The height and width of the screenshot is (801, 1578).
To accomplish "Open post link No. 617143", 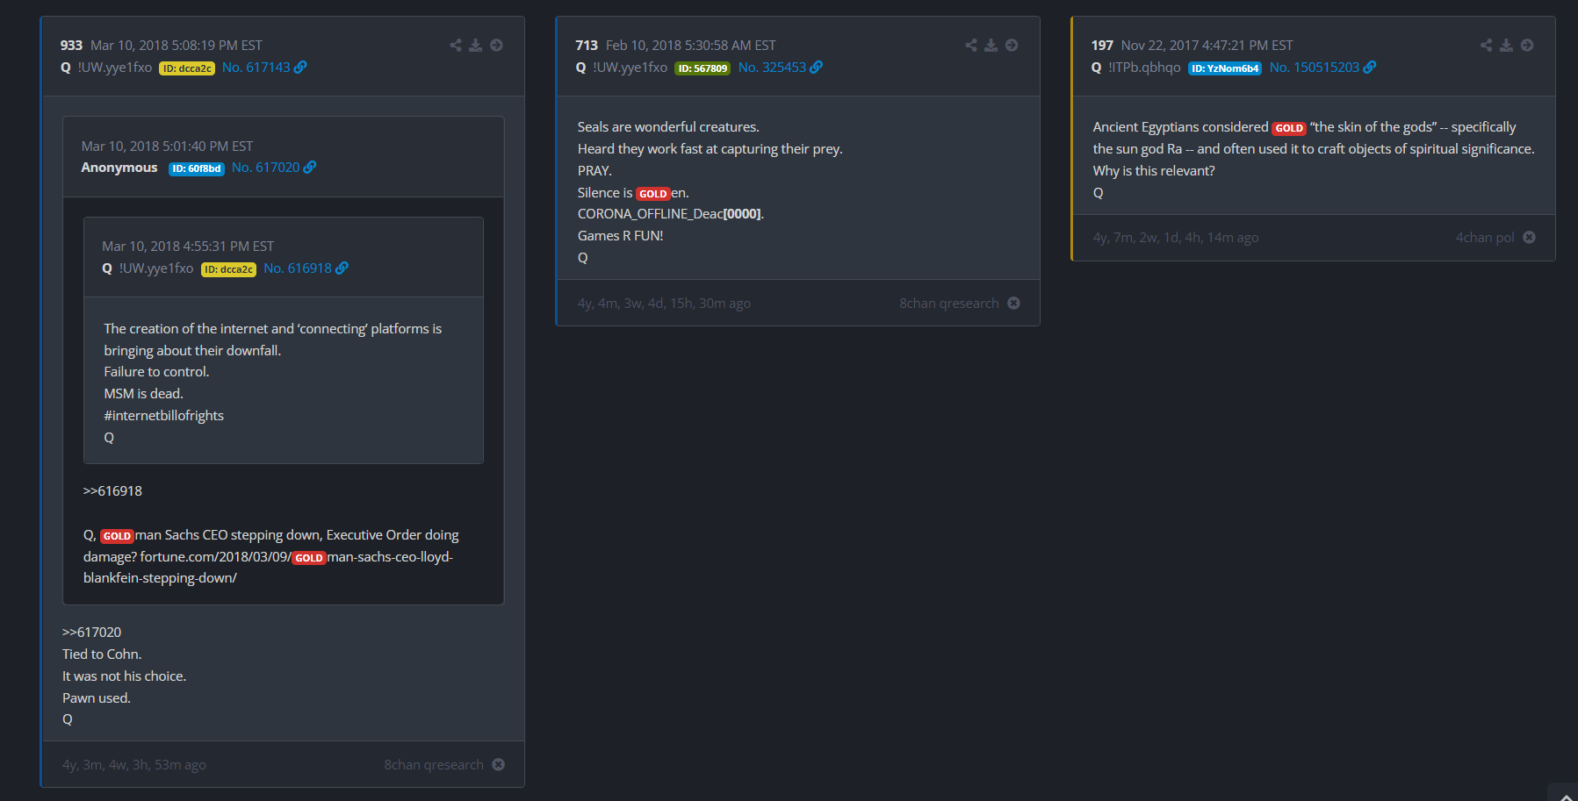I will point(256,67).
